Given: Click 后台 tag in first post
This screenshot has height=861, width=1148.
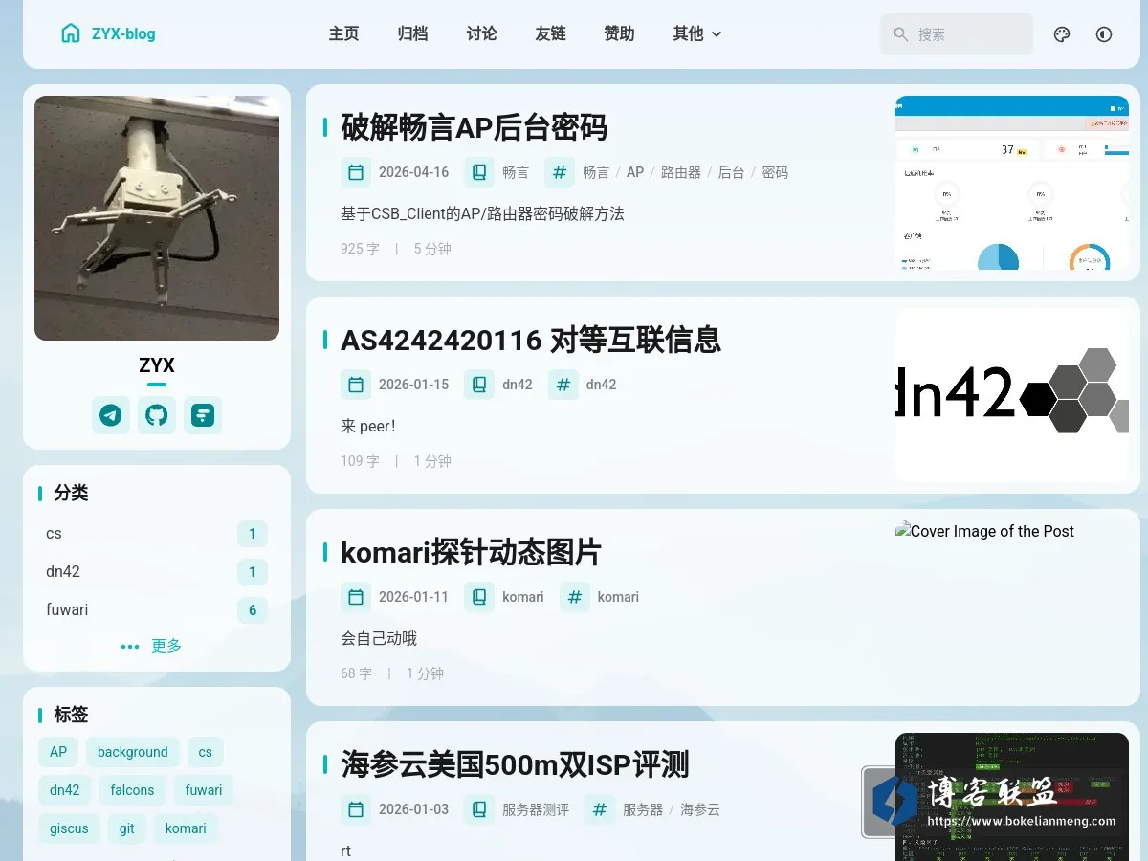Looking at the screenshot, I should [731, 172].
